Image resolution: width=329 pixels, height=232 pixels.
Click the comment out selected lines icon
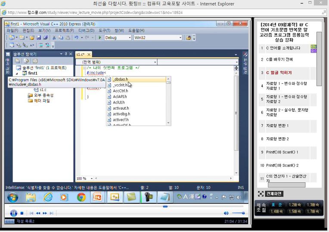pyautogui.click(x=41, y=45)
